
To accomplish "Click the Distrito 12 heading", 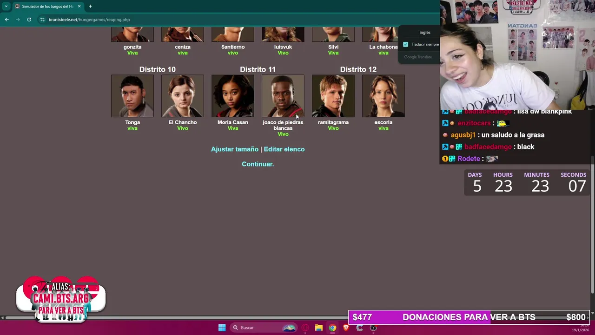I will coord(358,69).
